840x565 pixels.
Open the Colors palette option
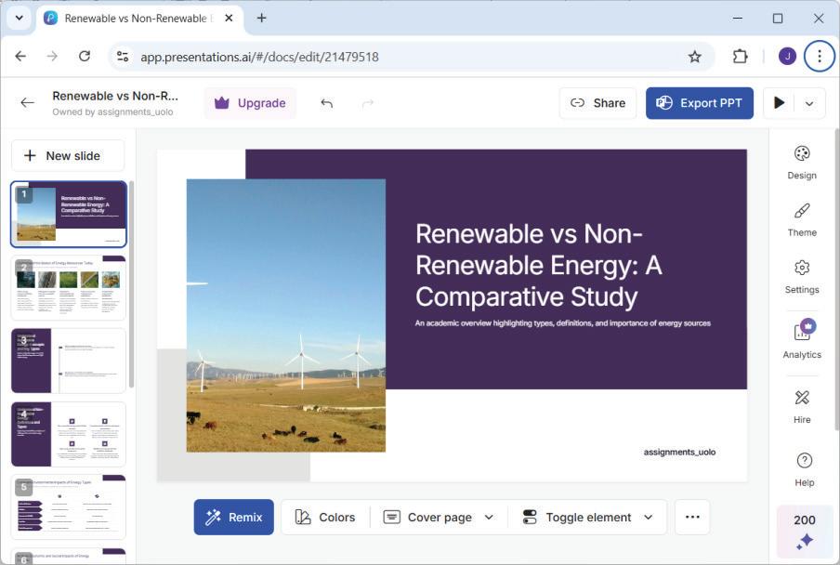tap(325, 518)
